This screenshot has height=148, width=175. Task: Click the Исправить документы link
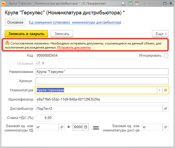pyautogui.click(x=74, y=47)
